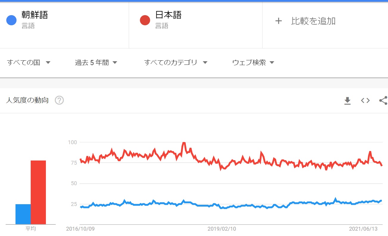Image resolution: width=388 pixels, height=236 pixels.
Task: Click the 2021/06/13 end date label
Action: tap(363, 229)
